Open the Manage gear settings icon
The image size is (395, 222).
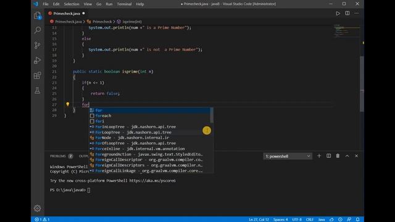tap(37, 208)
